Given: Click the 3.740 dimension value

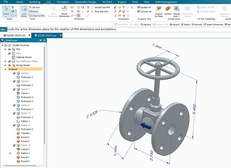Looking at the screenshot, I should pyautogui.click(x=152, y=155).
